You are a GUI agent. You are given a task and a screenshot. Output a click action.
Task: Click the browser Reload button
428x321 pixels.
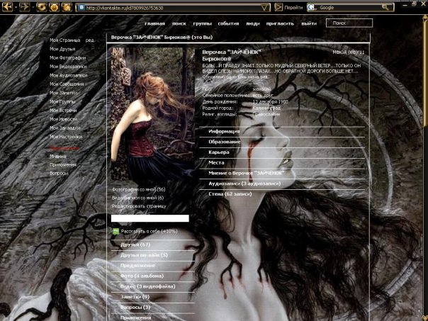point(42,7)
